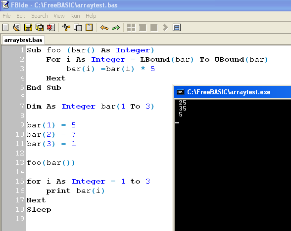
Task: Click the arraytest.exe console title bar
Action: [233, 92]
